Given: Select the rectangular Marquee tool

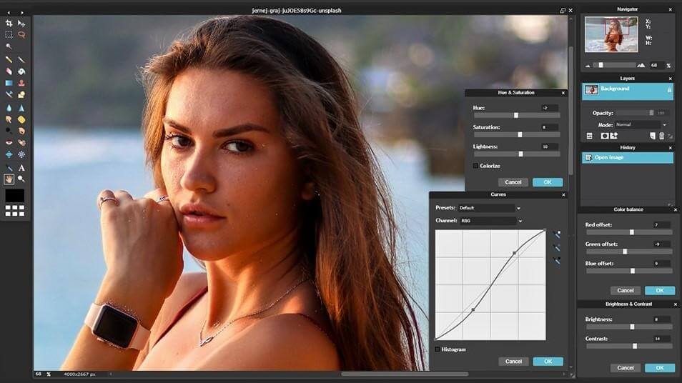Looking at the screenshot, I should 9,34.
